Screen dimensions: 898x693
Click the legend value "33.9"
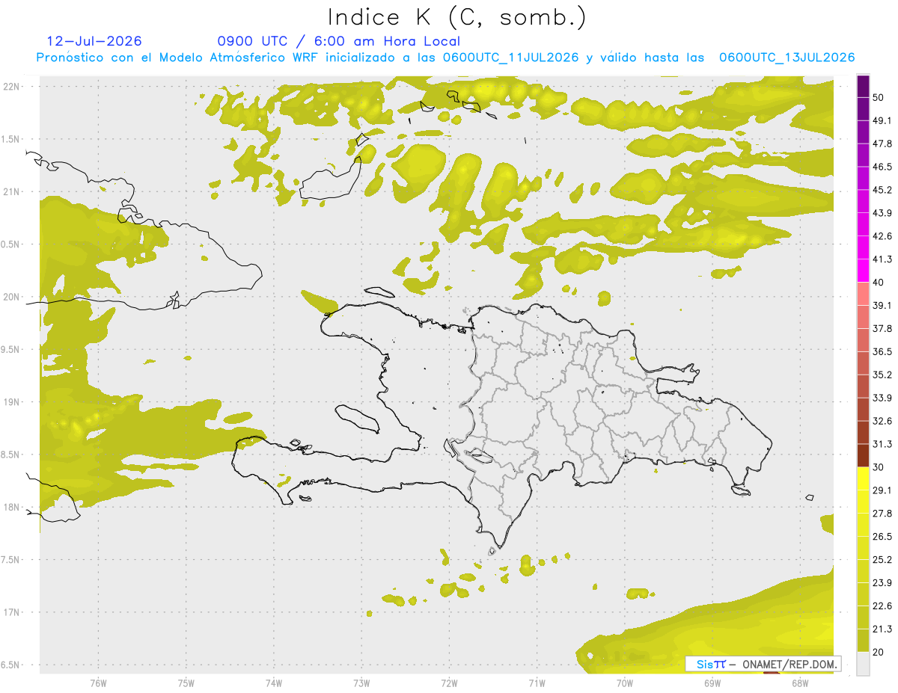pos(882,398)
